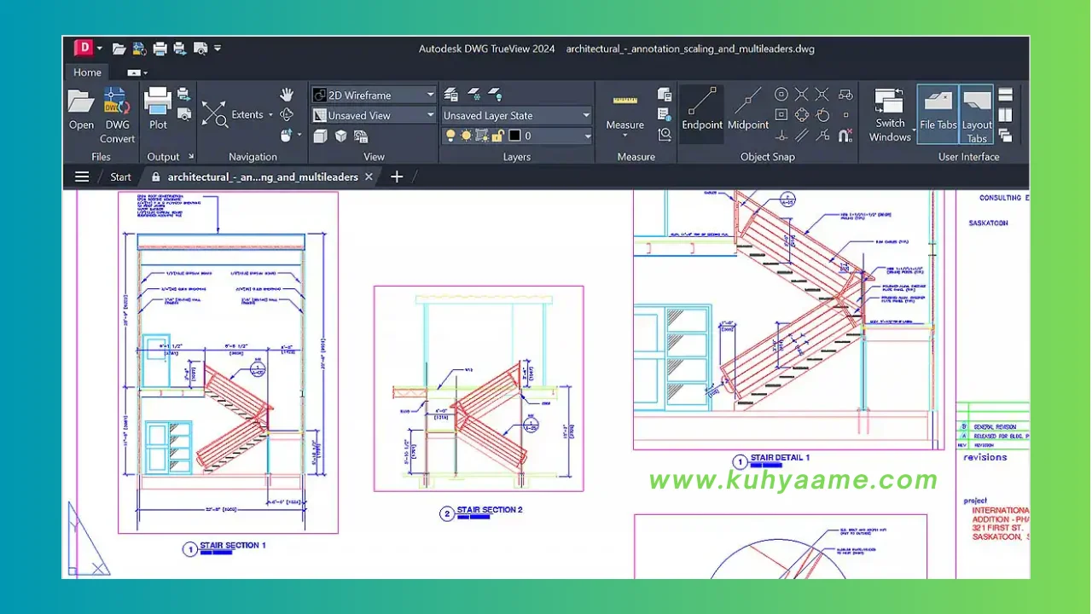Open the 2D Wireframe visual style dropdown
Screen dimensions: 1092x614
[x=374, y=95]
